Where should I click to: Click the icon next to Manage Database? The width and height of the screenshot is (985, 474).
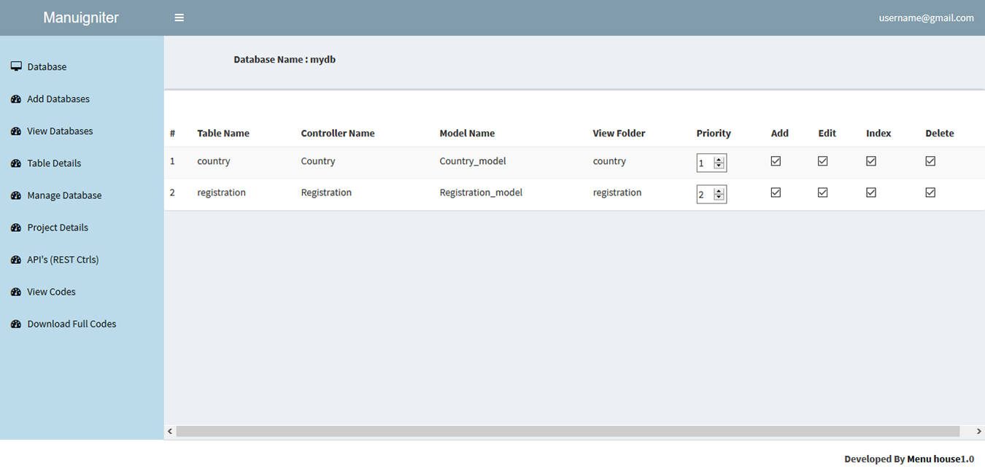pos(16,195)
